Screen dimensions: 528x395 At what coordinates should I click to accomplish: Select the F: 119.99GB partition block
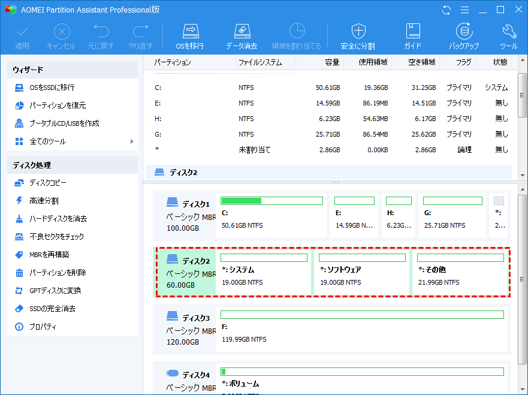362,329
